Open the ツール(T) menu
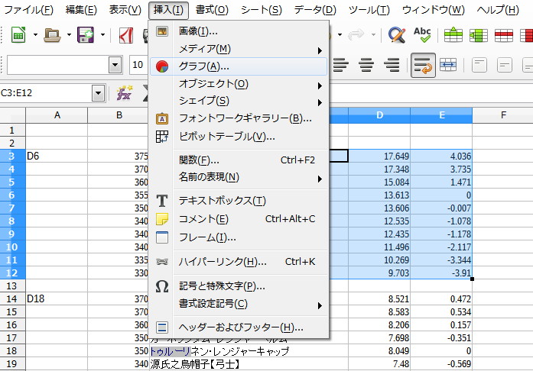Screen dimensions: 533x371 369,10
